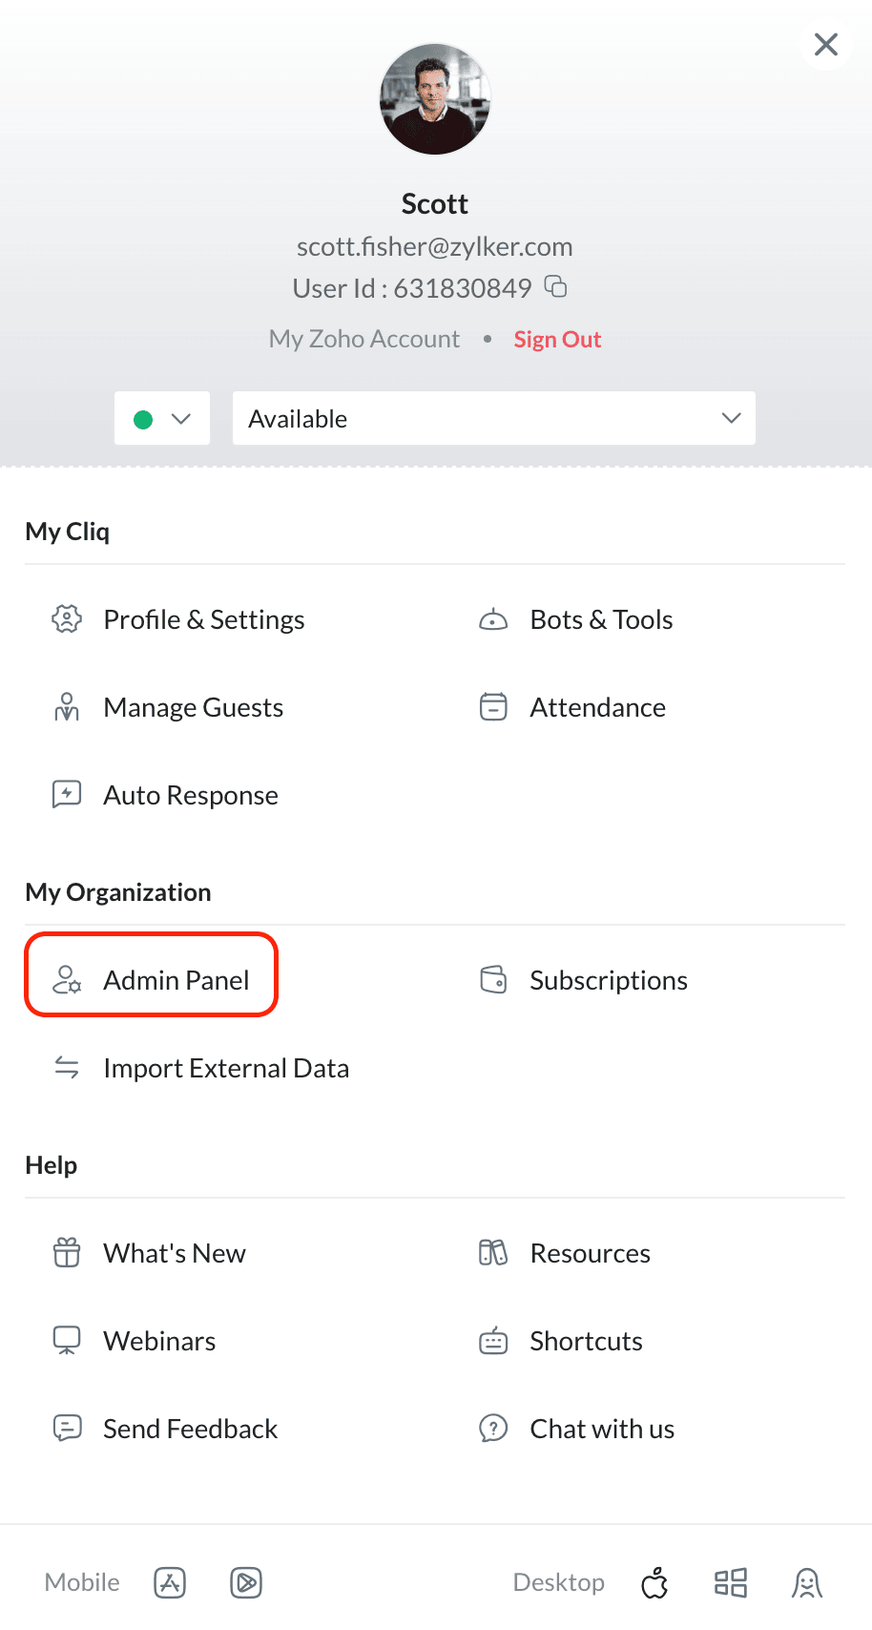Select the Windows desktop download icon
This screenshot has width=872, height=1630.
[x=731, y=1582]
